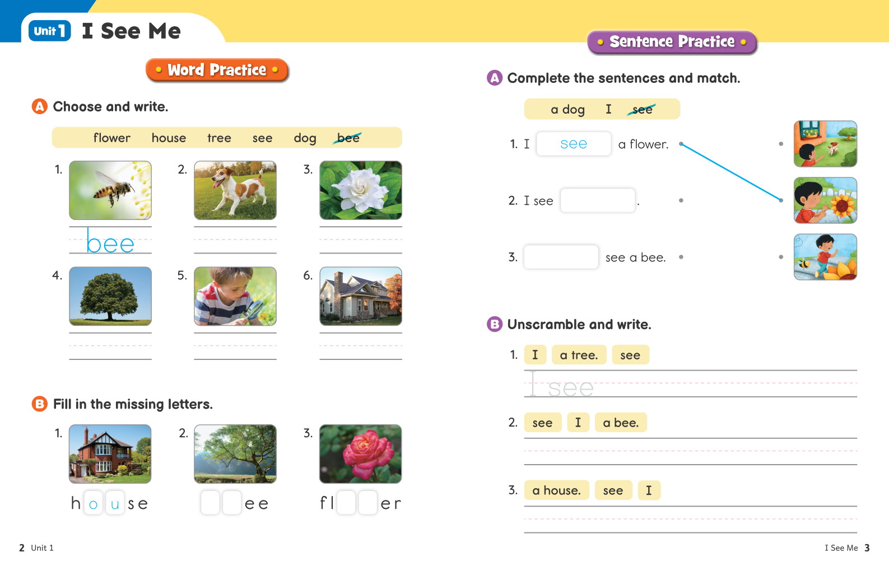Click the orange A circle beside "Choose and write"
The width and height of the screenshot is (889, 571).
39,106
